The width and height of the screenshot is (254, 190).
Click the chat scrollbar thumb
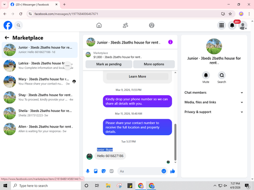click(x=175, y=142)
